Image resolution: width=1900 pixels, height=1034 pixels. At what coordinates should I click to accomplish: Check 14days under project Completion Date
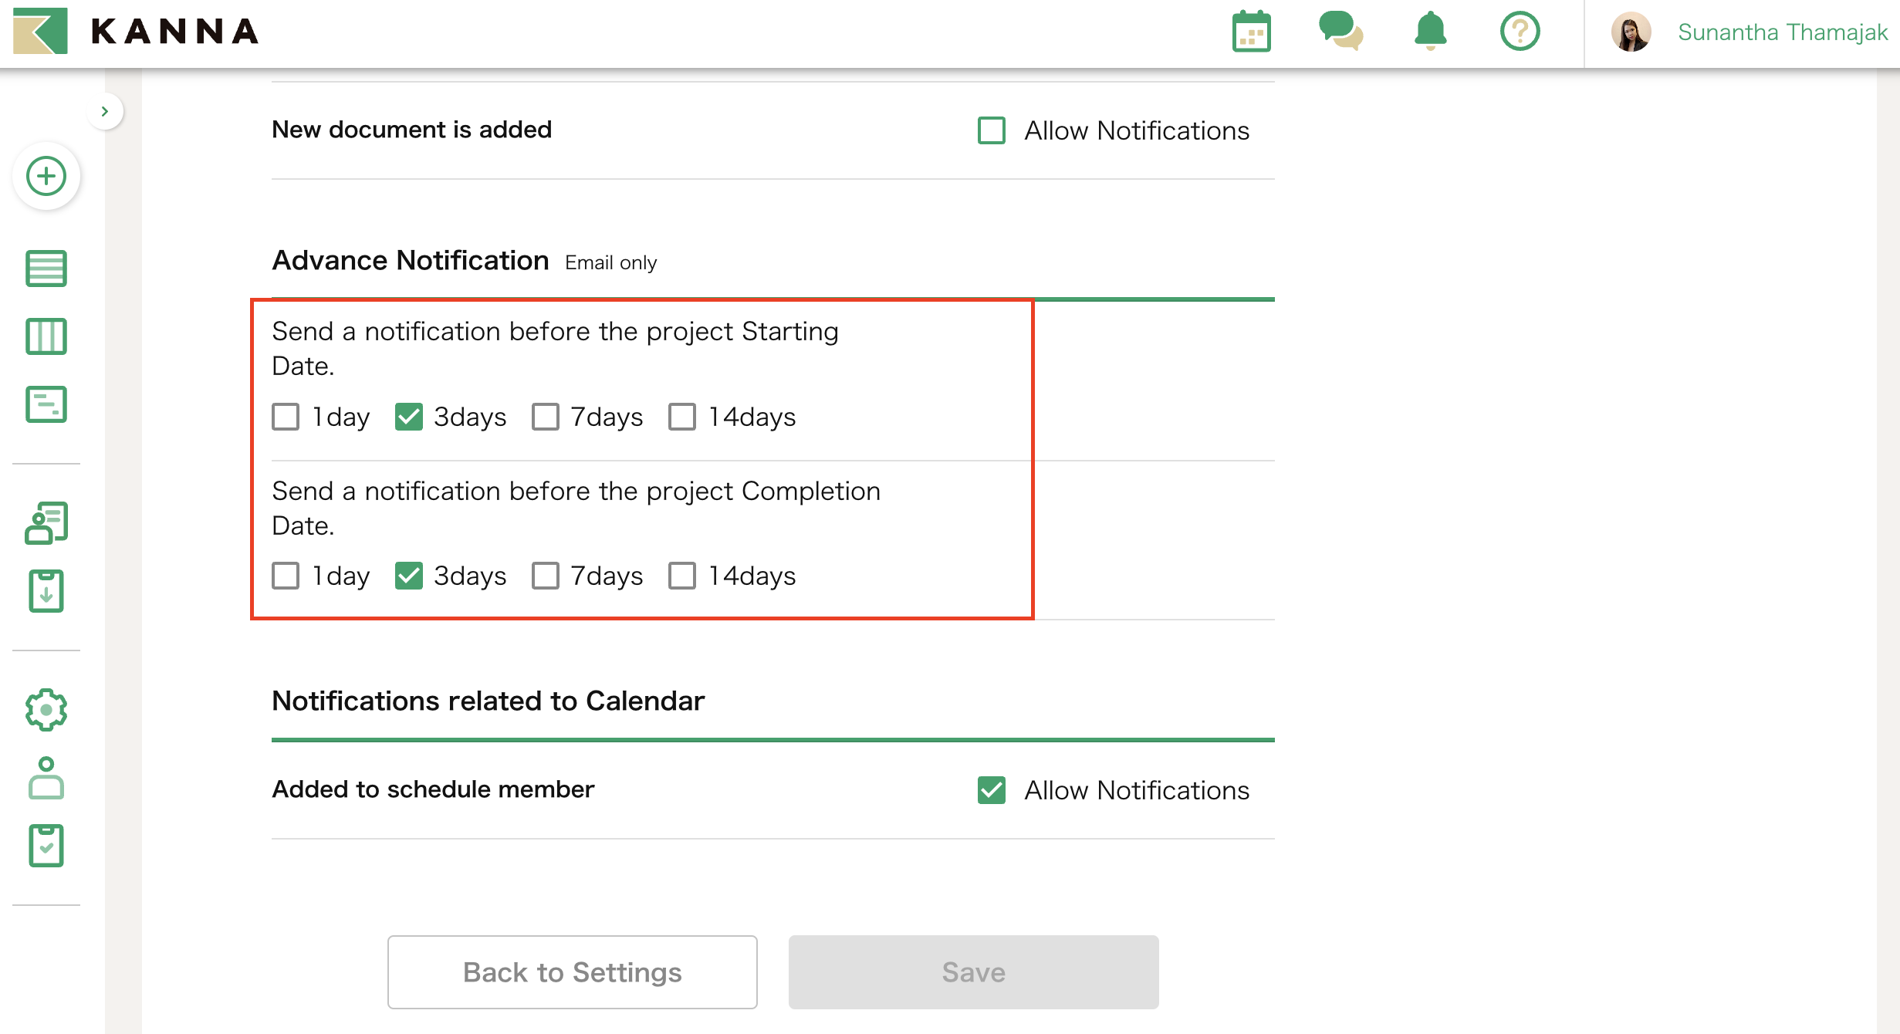pos(682,576)
